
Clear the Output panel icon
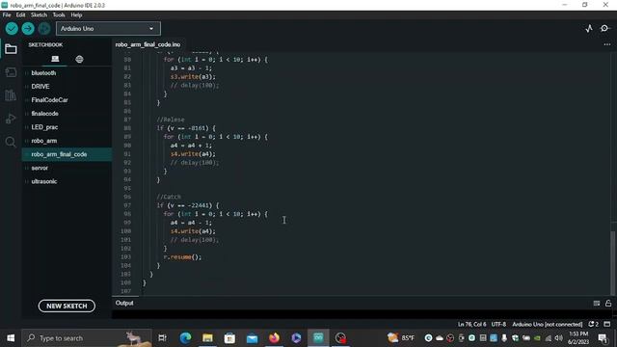pos(597,303)
